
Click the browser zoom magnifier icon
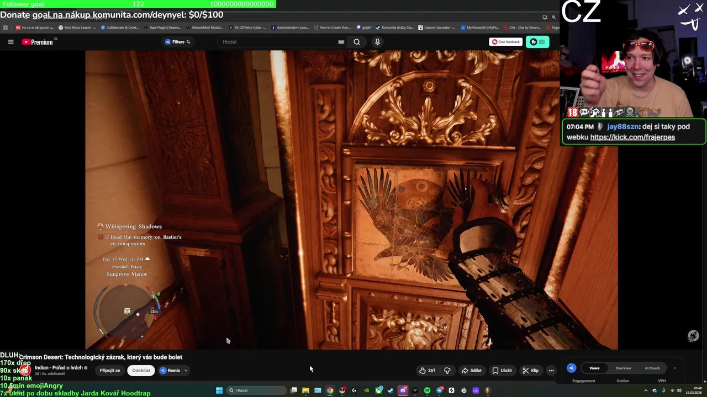click(x=553, y=17)
